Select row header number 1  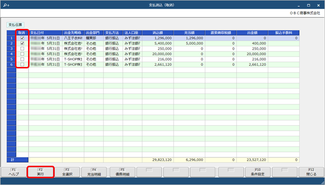point(12,38)
